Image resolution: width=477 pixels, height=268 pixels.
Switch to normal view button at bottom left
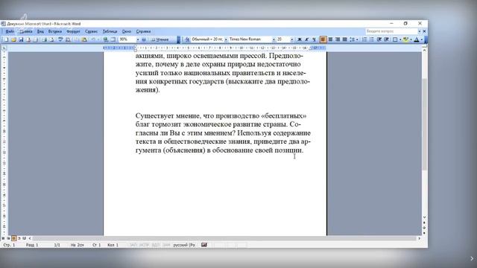point(3,238)
